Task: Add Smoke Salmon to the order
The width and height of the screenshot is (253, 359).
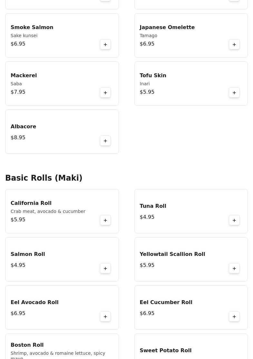Action: 105,45
